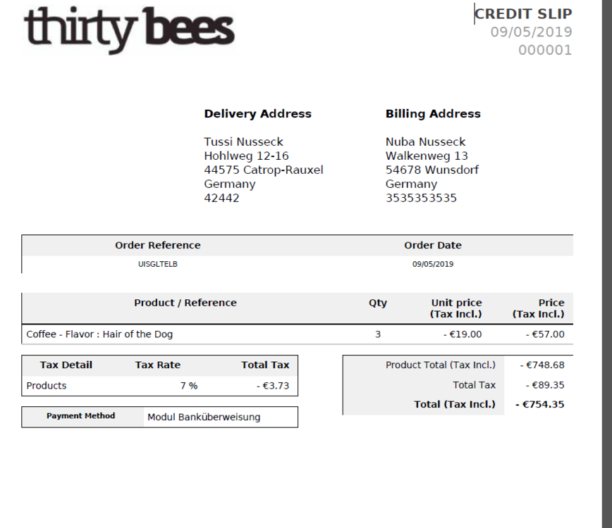
Task: Click the vertical scrollbar on the right
Action: coord(606,264)
